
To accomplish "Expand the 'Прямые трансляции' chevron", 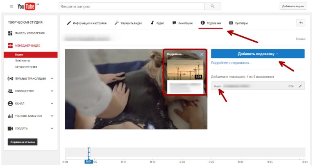I will [x=52, y=78].
